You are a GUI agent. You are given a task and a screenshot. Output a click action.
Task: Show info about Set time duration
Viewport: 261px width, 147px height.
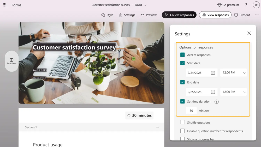[x=216, y=102]
